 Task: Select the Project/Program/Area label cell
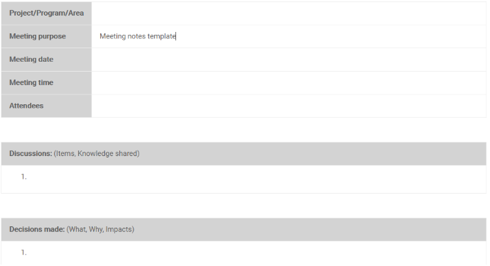click(x=46, y=13)
